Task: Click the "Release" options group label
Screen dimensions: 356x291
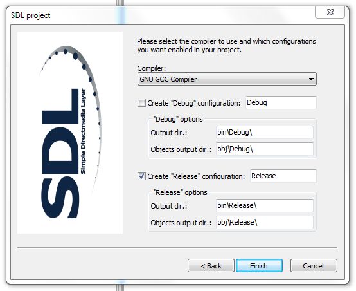Action: [x=181, y=192]
